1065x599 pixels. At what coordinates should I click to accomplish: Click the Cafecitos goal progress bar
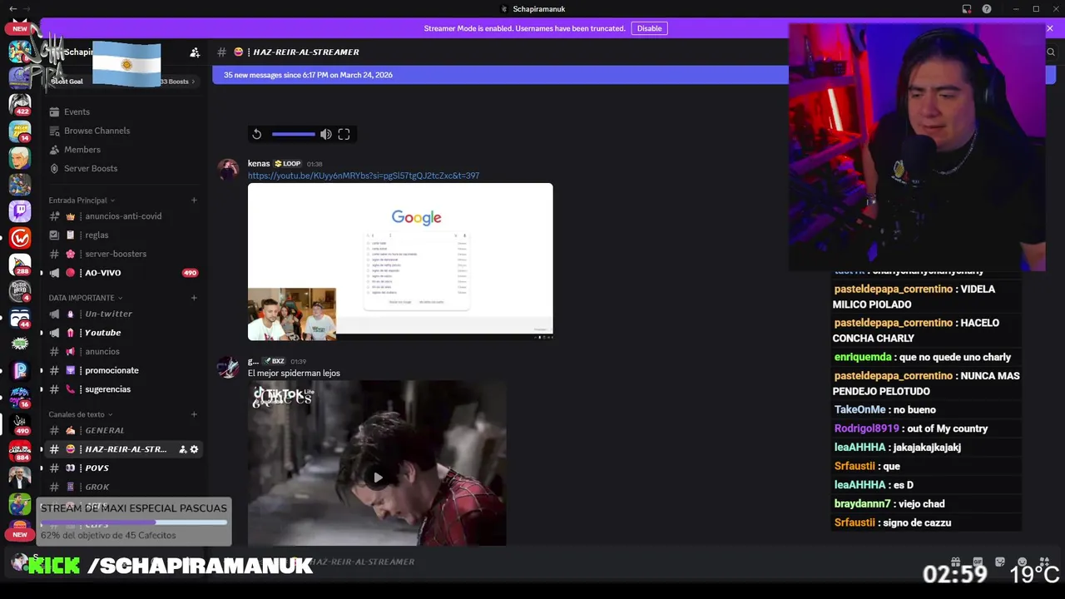[134, 522]
